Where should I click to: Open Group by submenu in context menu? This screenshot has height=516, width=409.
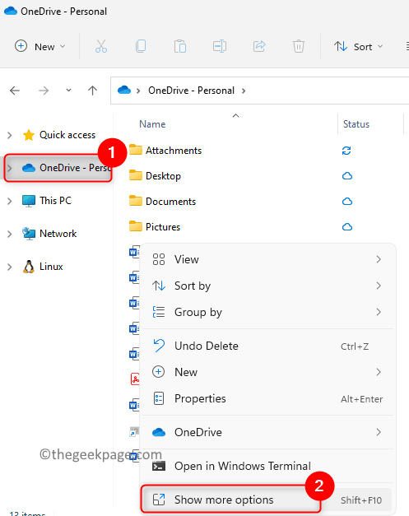pos(267,312)
